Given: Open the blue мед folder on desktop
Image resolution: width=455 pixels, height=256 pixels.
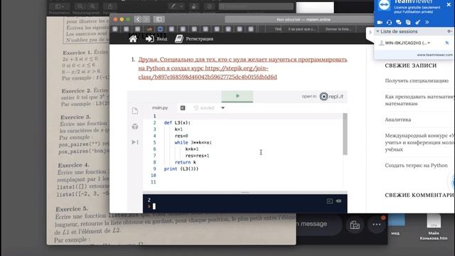Looking at the screenshot, I should coord(396,225).
